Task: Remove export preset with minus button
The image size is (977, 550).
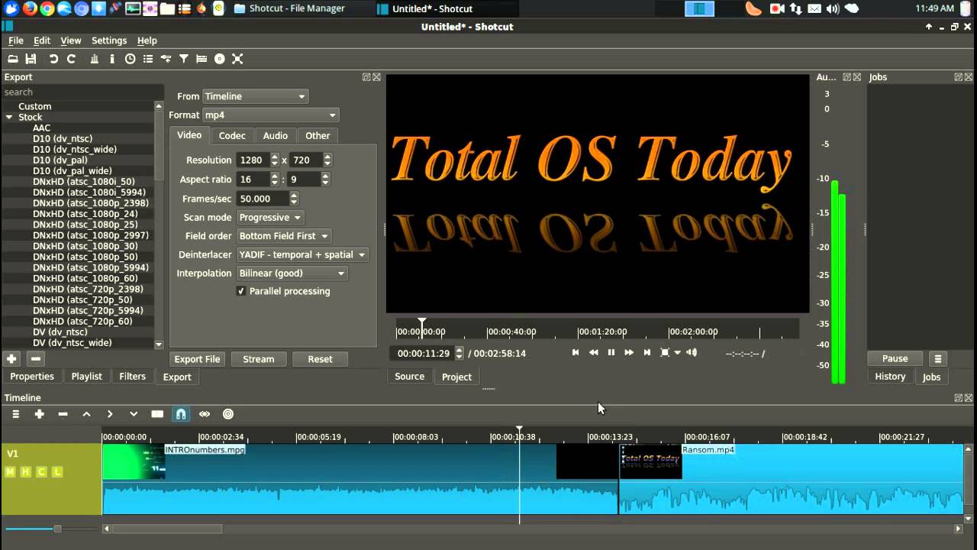Action: tap(35, 358)
